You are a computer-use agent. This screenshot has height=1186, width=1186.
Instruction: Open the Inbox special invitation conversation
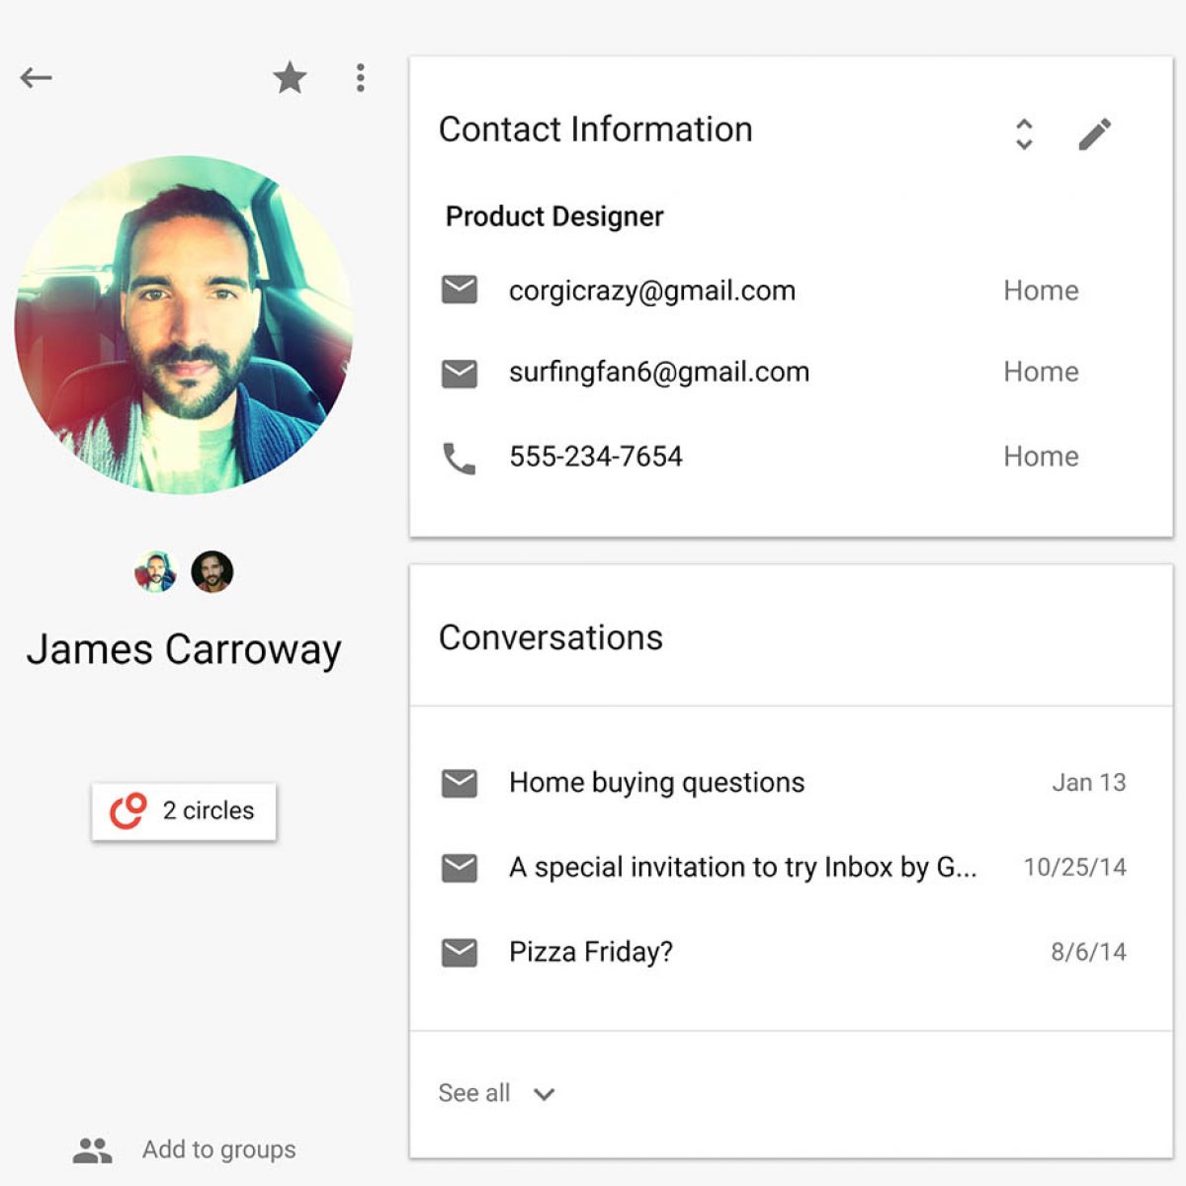742,868
